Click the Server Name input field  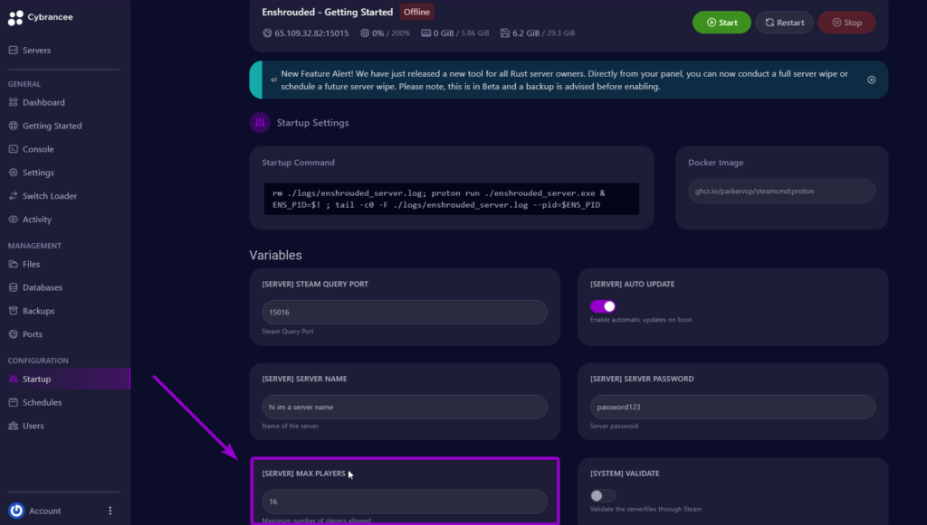[x=405, y=407]
